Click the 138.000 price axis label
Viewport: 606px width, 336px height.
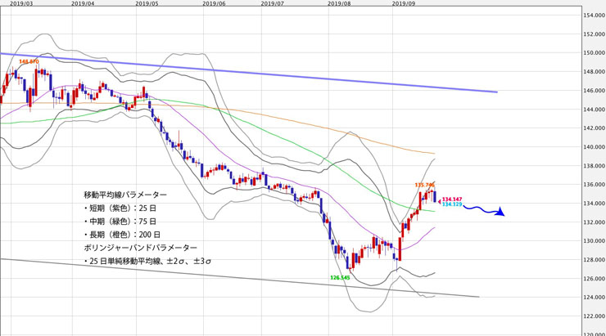(595, 166)
